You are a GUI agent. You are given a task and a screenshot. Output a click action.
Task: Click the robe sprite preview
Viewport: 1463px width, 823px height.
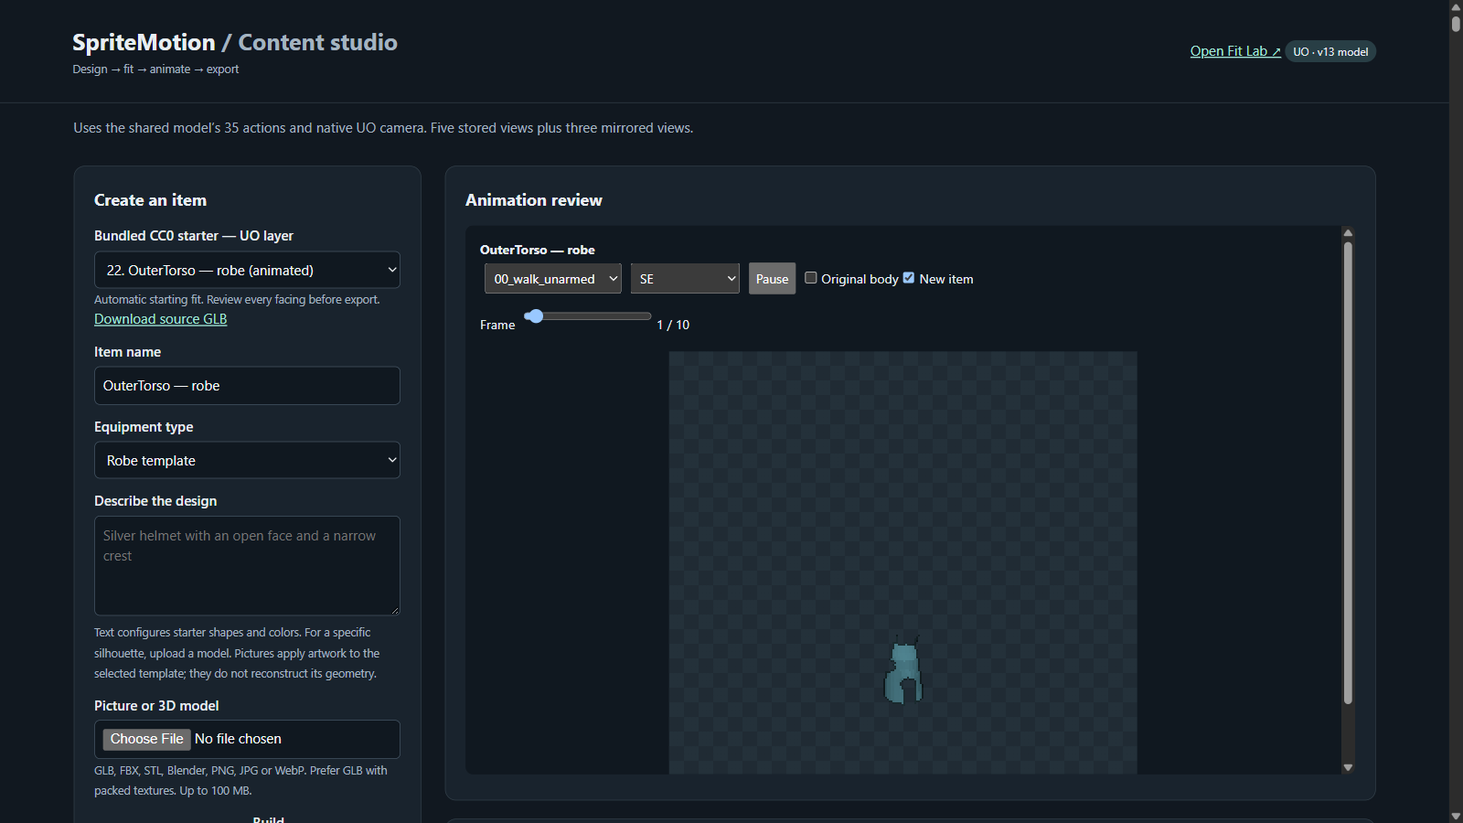[x=903, y=671]
